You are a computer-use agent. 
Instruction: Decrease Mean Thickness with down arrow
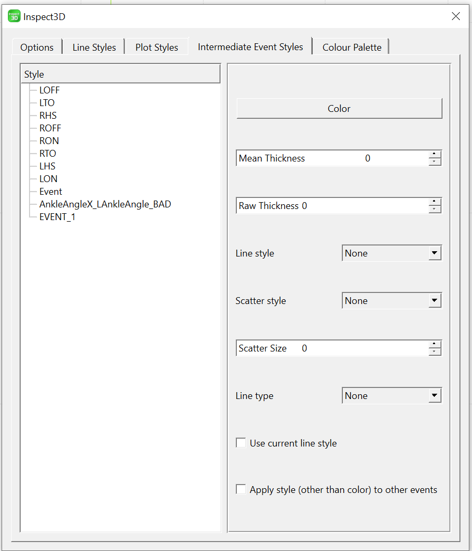tap(435, 161)
